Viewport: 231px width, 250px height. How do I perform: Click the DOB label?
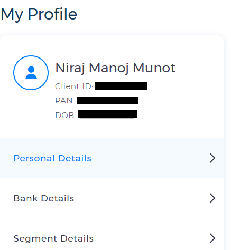(66, 116)
